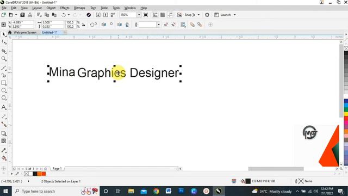
Task: Select the Artistic Media tool
Action: click(4, 75)
